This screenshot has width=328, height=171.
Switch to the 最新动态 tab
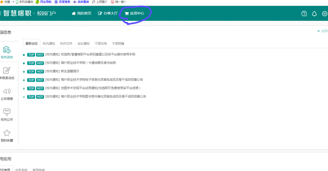[32, 43]
